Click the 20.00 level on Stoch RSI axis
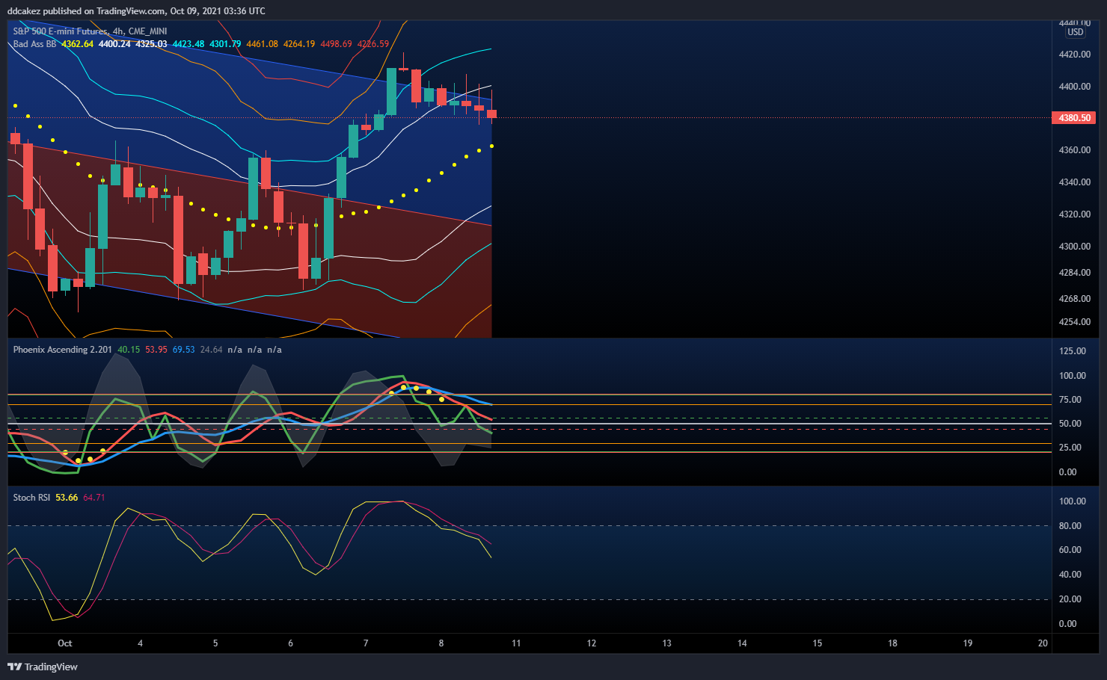Viewport: 1107px width, 680px height. 1070,599
